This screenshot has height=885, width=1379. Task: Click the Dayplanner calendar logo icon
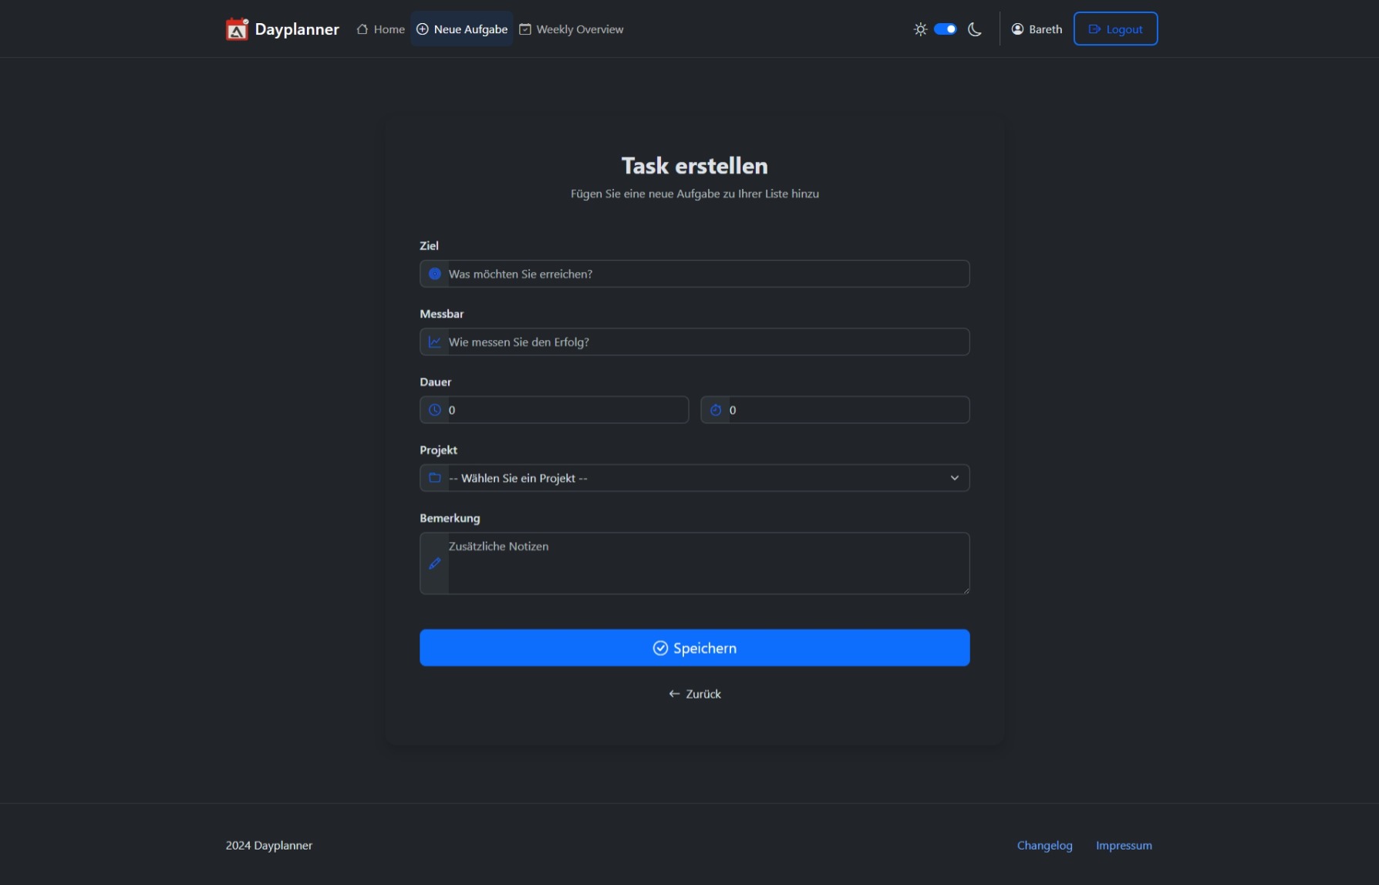[x=237, y=29]
